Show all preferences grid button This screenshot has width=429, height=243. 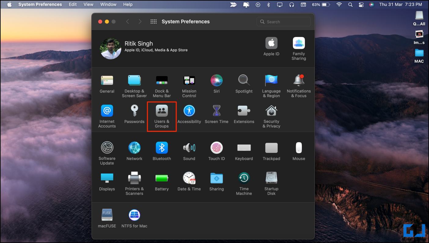click(154, 21)
